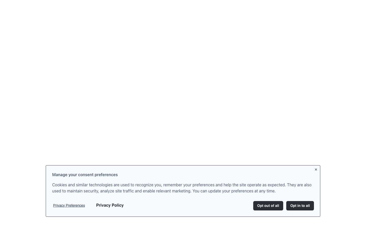Viewport: 366px width, 229px height.
Task: Dismiss the cookie banner with the X icon
Action: pyautogui.click(x=316, y=170)
